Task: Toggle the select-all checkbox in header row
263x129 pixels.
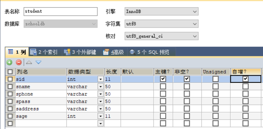Action: tap(10, 72)
